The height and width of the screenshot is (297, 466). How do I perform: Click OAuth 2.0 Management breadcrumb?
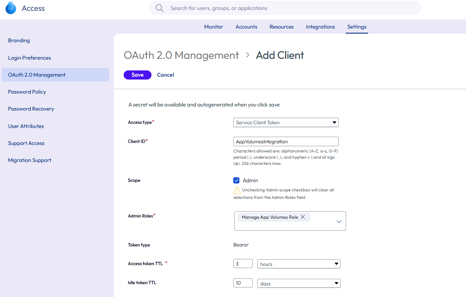pyautogui.click(x=181, y=55)
